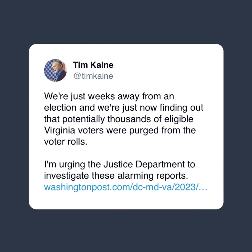Image resolution: width=252 pixels, height=252 pixels.
Task: Click the word "Virginia" in the tweet
Action: (x=60, y=130)
